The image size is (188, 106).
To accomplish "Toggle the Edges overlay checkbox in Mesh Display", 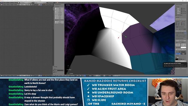I will [x=176, y=10].
